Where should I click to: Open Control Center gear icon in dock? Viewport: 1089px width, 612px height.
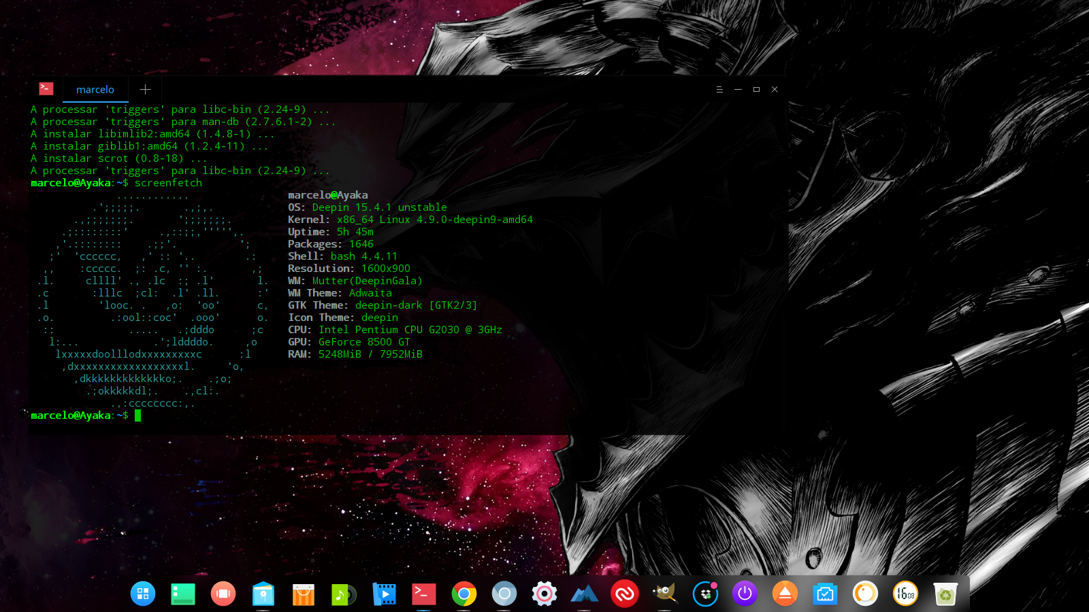coord(544,594)
